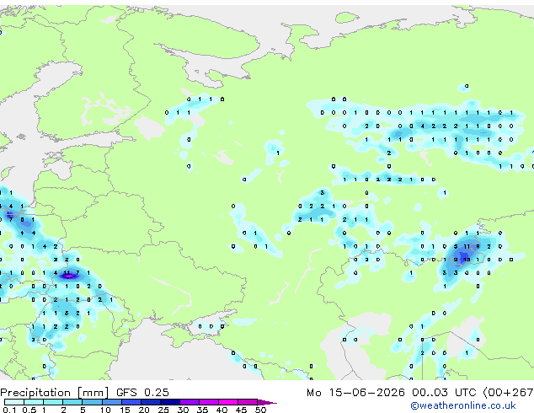Image resolution: width=534 pixels, height=413 pixels.
Task: Click the '10' legend scale label
Action: click(x=105, y=410)
